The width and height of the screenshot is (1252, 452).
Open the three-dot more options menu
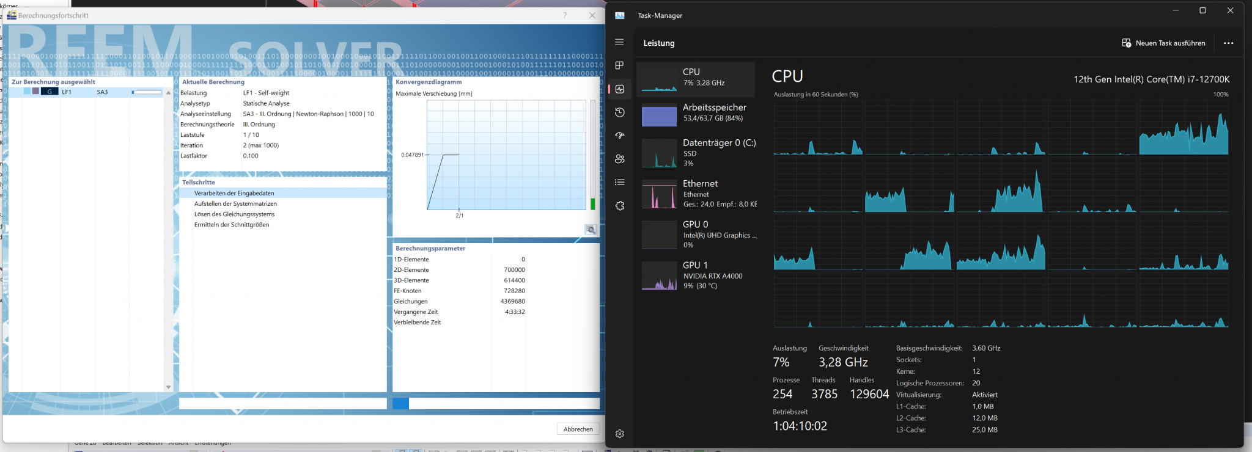(x=1228, y=43)
